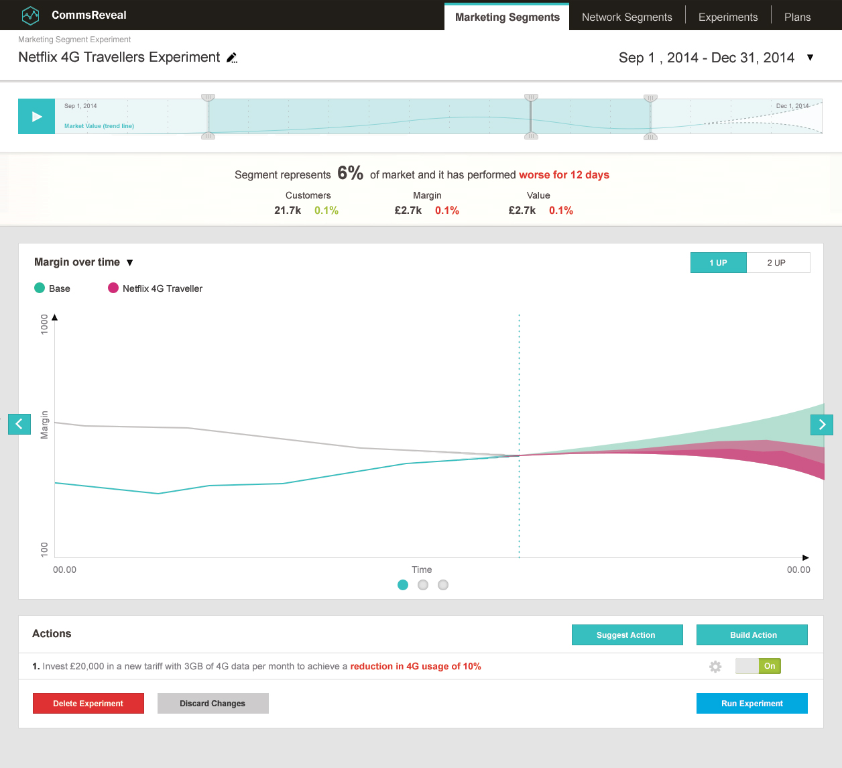Click the dotted current-time marker on chart
The width and height of the screenshot is (842, 768).
[x=519, y=436]
